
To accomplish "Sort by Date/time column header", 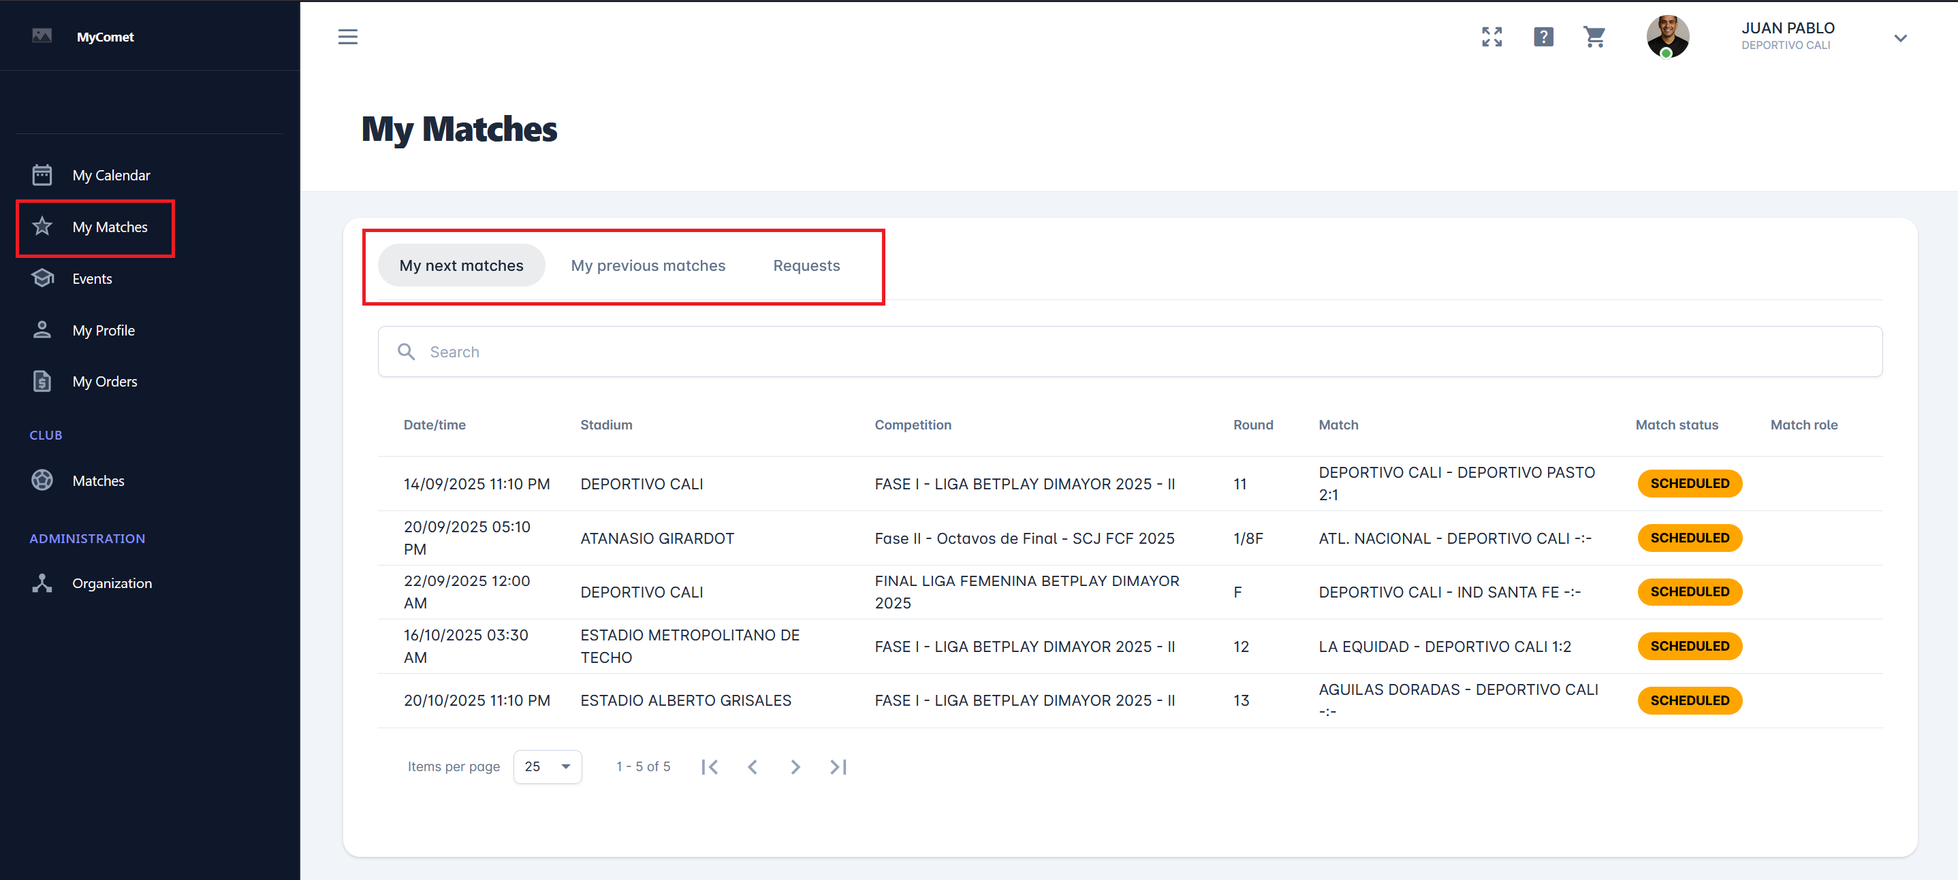I will 434,425.
